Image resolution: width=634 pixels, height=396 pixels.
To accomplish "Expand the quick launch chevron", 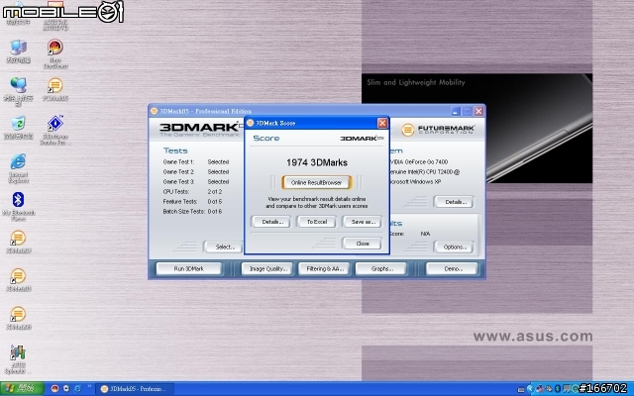I will 89,388.
